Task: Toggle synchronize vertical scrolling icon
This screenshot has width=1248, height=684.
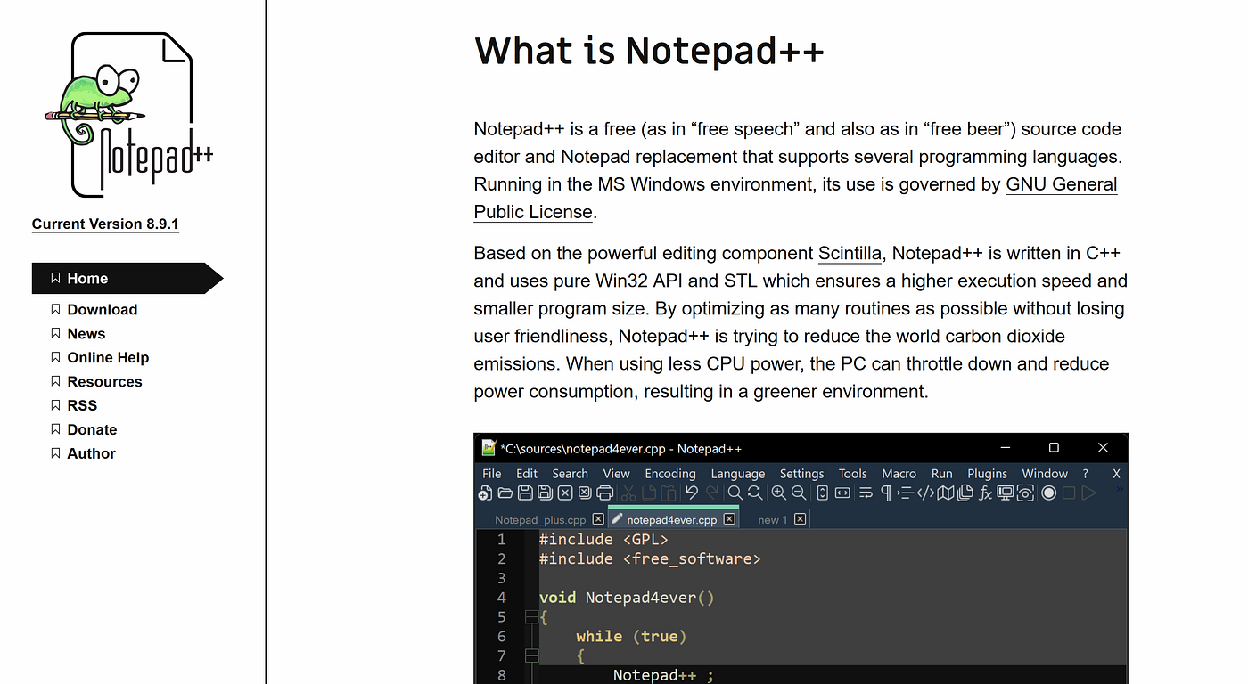Action: coord(822,493)
